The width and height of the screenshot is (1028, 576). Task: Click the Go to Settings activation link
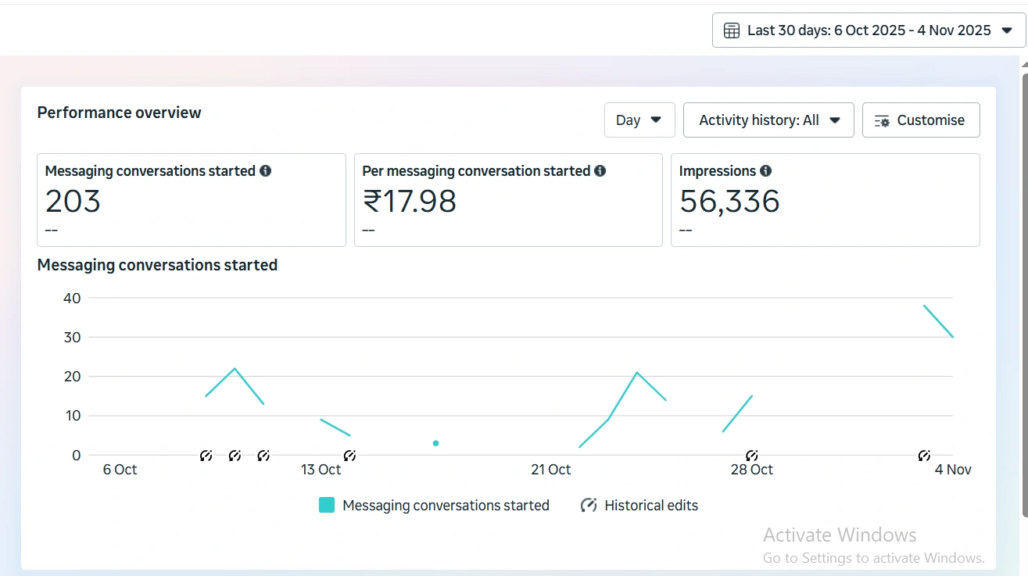click(x=873, y=558)
